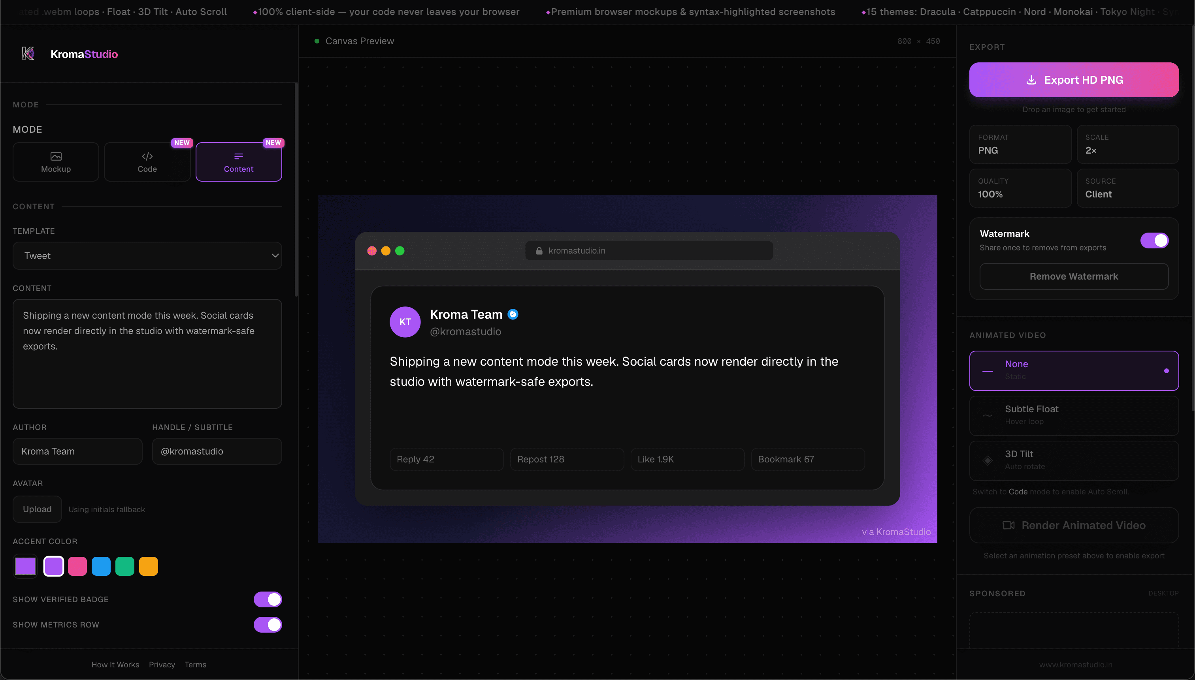Click the kromastudio.in URL bar in preview
The image size is (1195, 680).
point(649,251)
